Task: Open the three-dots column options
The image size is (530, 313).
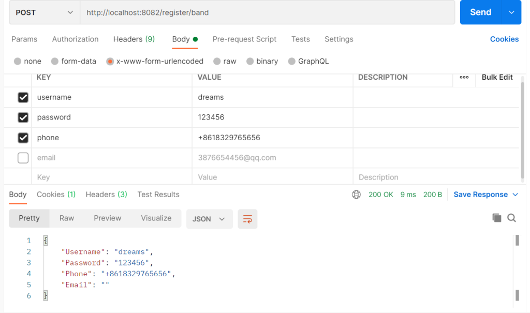Action: tap(464, 77)
